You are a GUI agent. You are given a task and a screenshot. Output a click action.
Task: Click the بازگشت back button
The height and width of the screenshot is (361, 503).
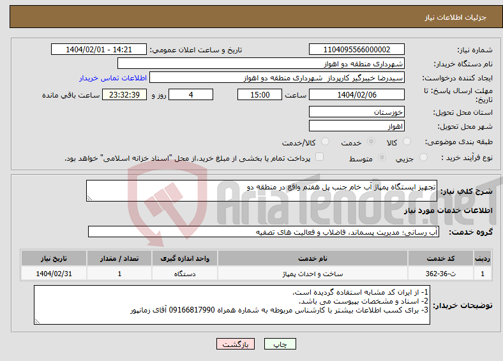[236, 344]
